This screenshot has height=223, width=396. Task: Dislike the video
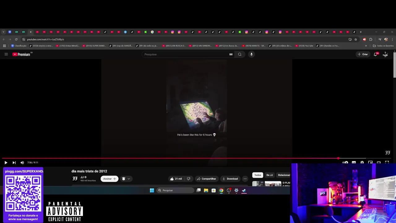(x=188, y=179)
